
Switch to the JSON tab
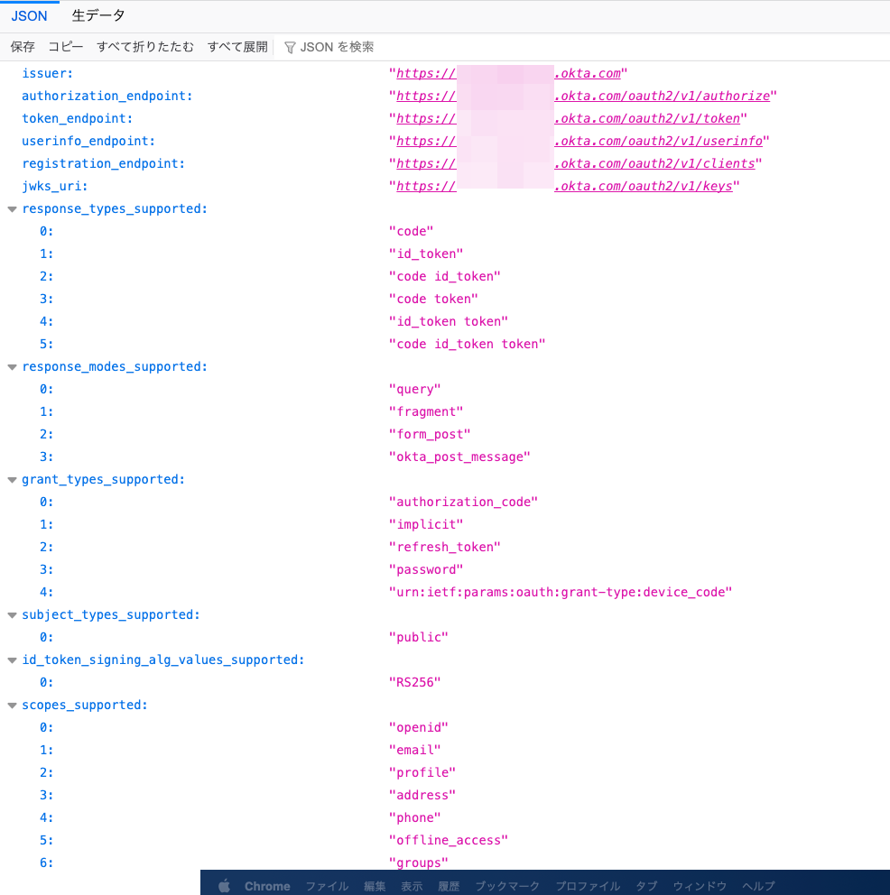tap(29, 16)
